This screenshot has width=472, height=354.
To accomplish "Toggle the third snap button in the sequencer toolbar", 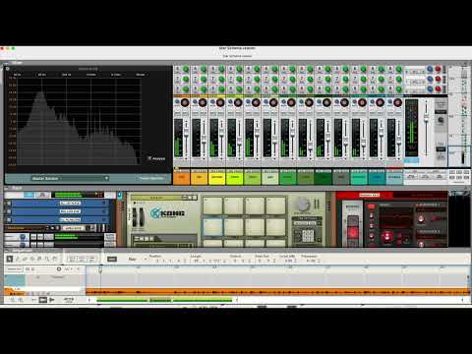I will pyautogui.click(x=92, y=259).
